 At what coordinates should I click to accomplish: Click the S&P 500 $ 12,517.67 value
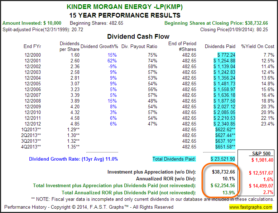(x=261, y=173)
